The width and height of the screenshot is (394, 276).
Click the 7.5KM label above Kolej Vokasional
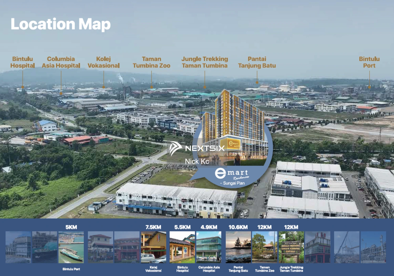coord(153,227)
